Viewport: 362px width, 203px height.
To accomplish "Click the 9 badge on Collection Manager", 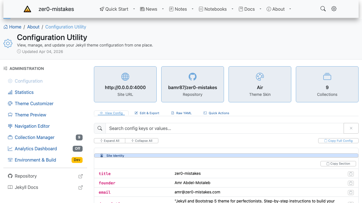I will (x=79, y=137).
